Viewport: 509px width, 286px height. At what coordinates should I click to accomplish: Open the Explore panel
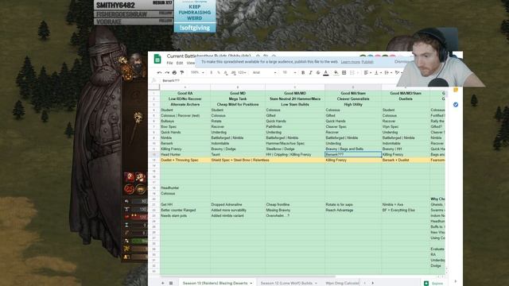point(433,283)
